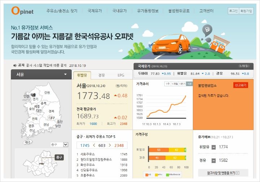Click the 두바이 77.83 price
The width and height of the screenshot is (260, 182).
155,74
